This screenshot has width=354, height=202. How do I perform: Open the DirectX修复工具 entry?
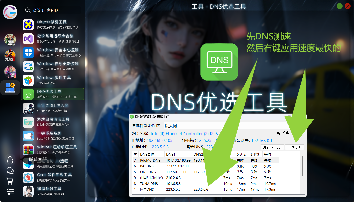(53, 25)
